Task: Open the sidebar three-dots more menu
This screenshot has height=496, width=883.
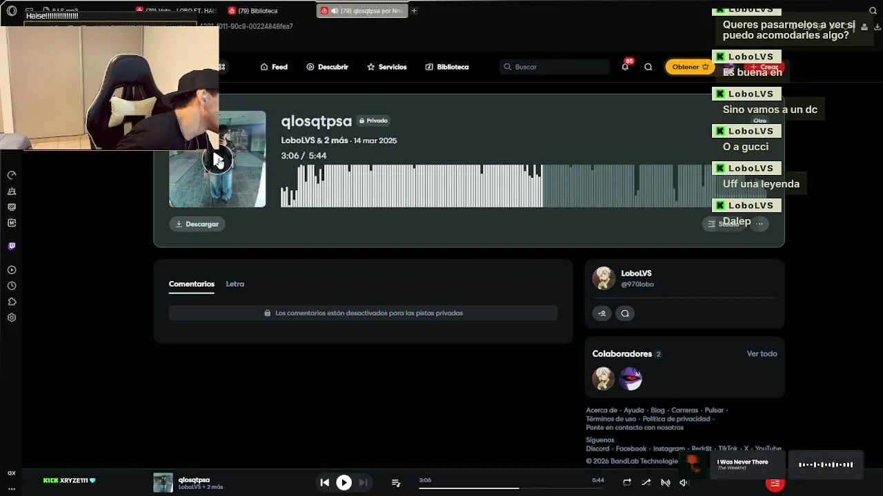Action: (x=12, y=488)
